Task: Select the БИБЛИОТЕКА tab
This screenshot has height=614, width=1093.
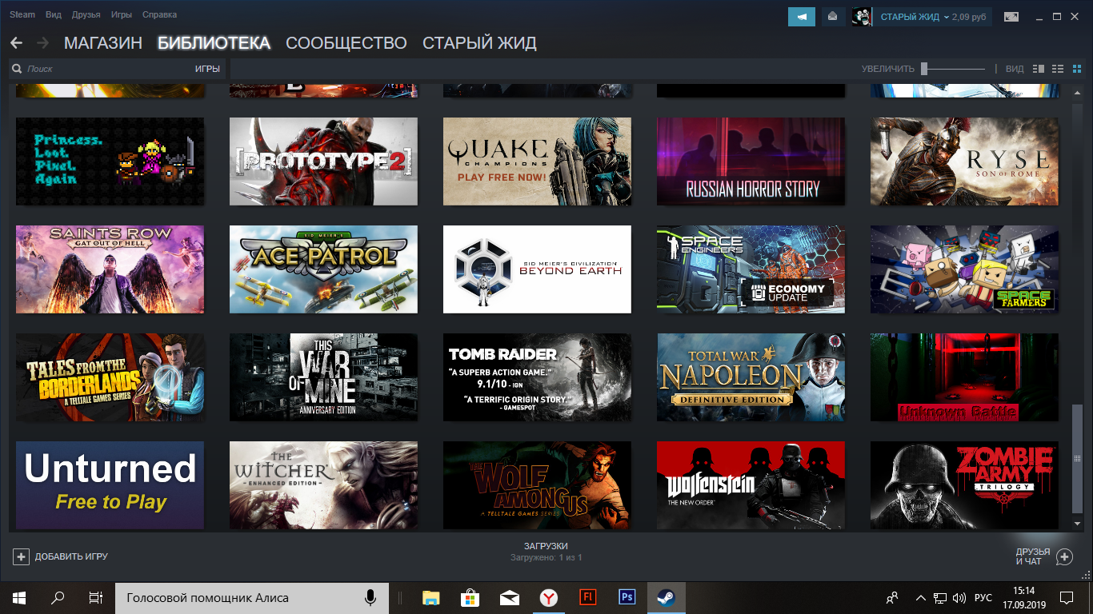Action: [x=214, y=43]
